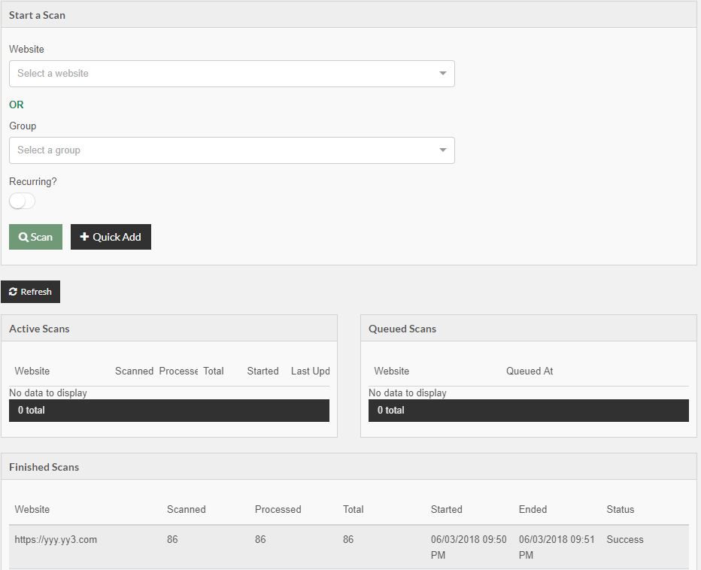Toggle the Recurring switch
The height and width of the screenshot is (570, 701).
pyautogui.click(x=22, y=202)
